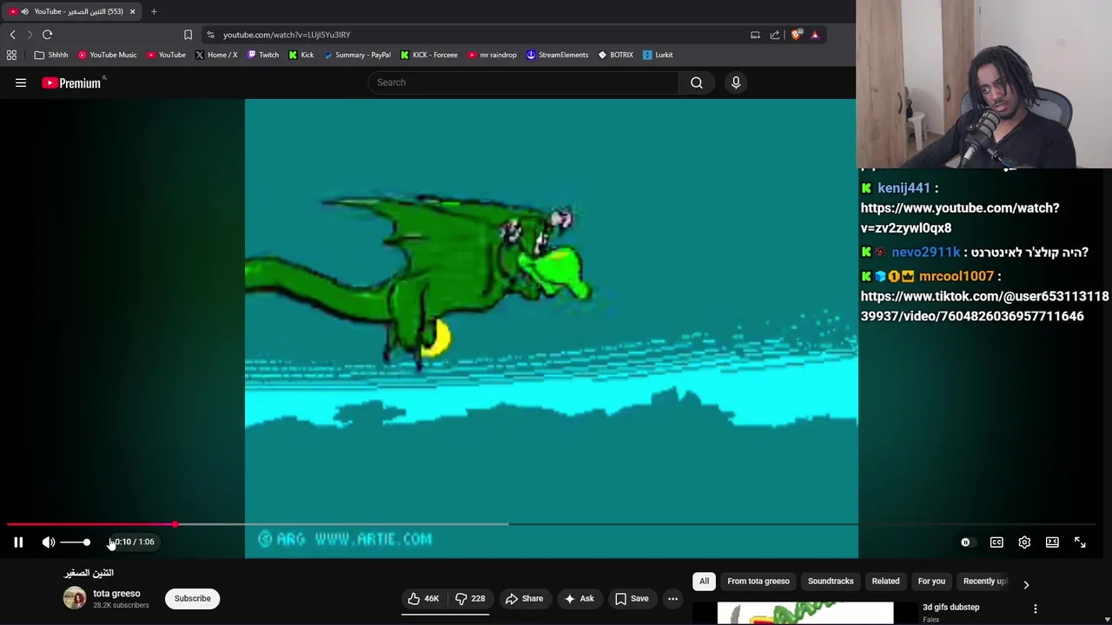Screen dimensions: 1112x625
Task: Pause the video with the pause button
Action: 18,542
